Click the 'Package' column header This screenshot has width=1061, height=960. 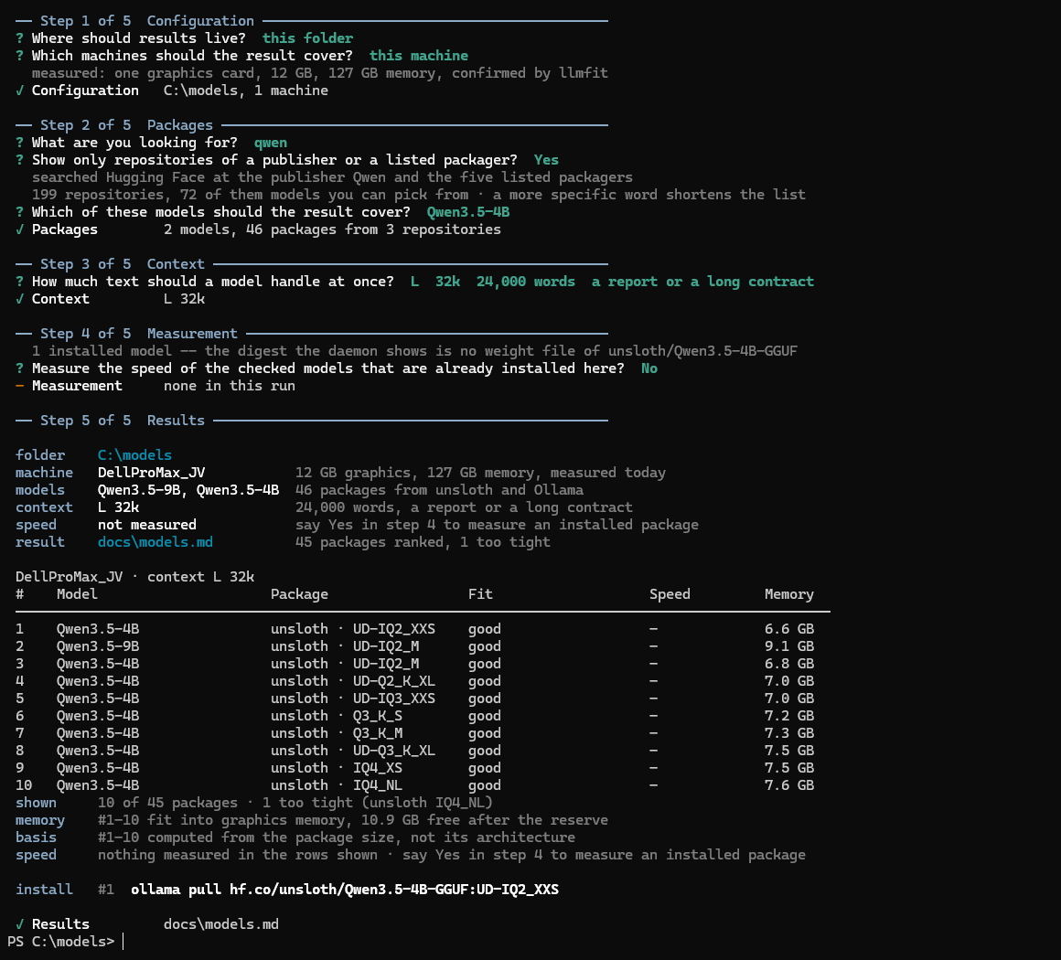click(299, 594)
